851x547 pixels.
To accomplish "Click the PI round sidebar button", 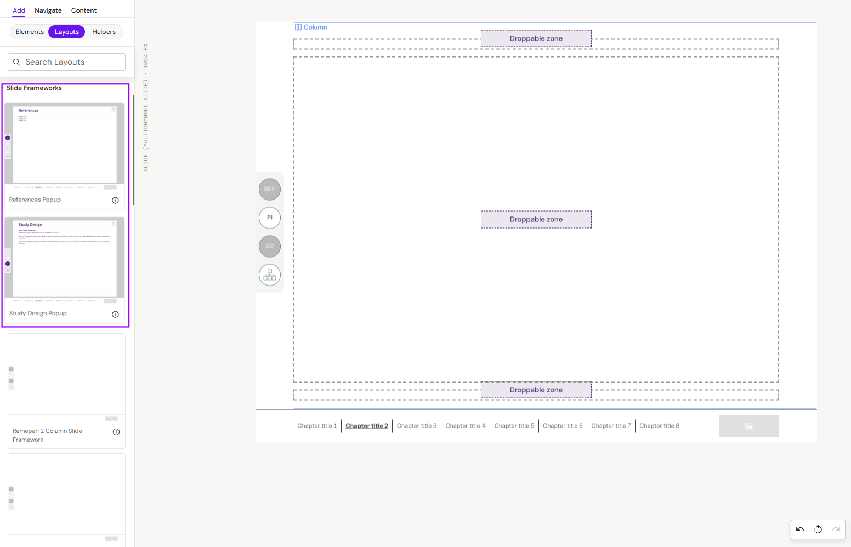I will [x=270, y=218].
